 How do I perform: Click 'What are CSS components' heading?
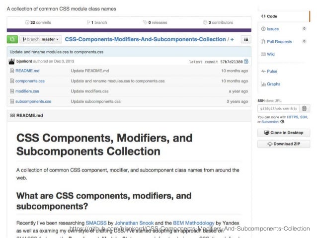coord(104,201)
